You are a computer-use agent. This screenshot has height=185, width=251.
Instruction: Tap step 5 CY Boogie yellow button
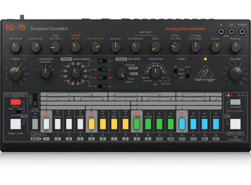tap(92, 124)
